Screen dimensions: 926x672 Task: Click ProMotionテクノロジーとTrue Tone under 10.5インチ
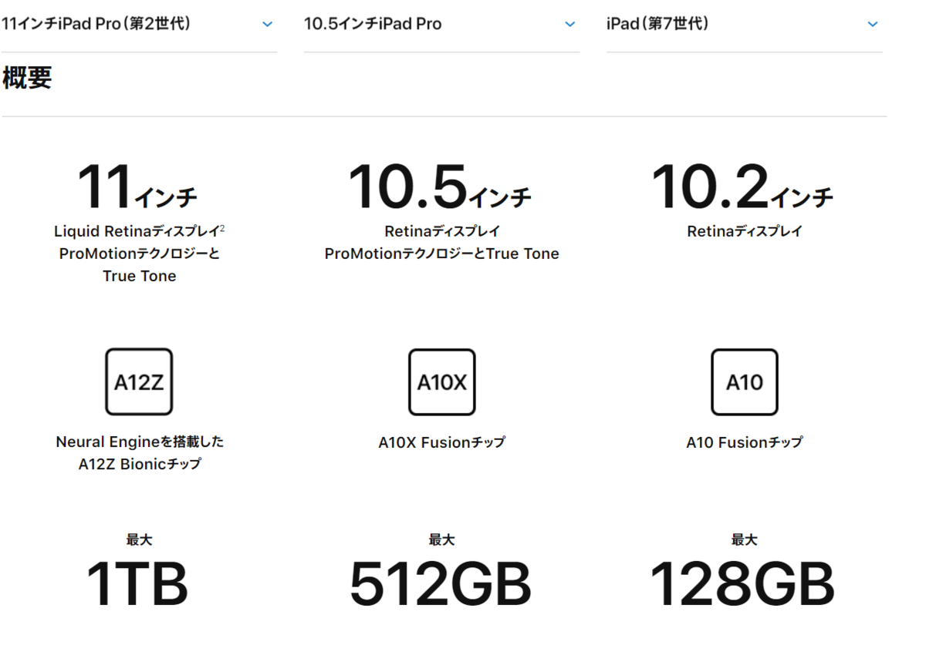[442, 254]
